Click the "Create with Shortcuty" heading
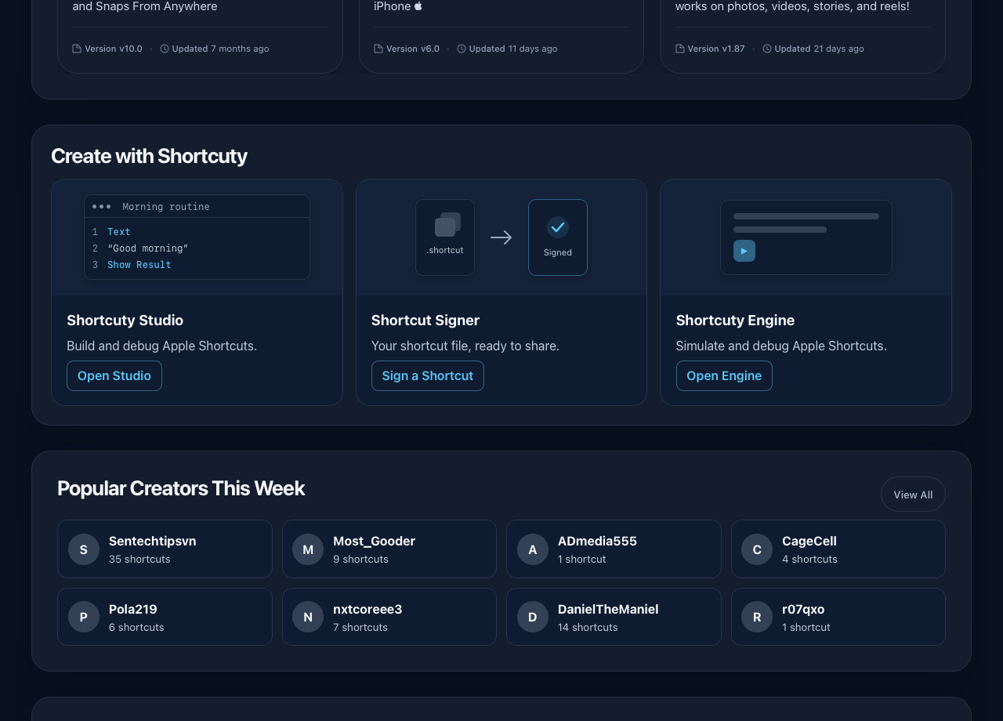1003x721 pixels. pyautogui.click(x=149, y=156)
